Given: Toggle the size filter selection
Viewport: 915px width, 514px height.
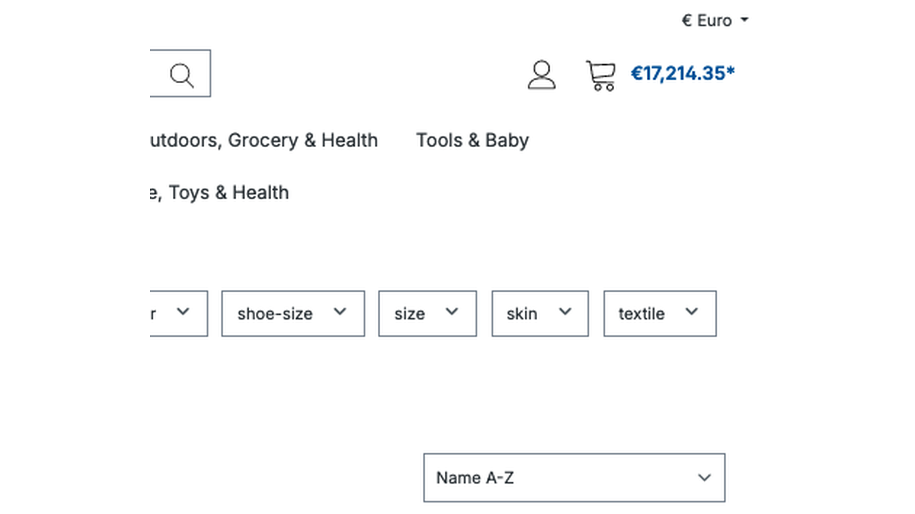Looking at the screenshot, I should 427,313.
